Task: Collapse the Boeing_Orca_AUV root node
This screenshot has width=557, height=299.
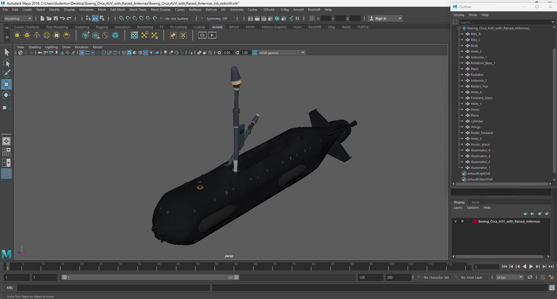Action: (459, 28)
